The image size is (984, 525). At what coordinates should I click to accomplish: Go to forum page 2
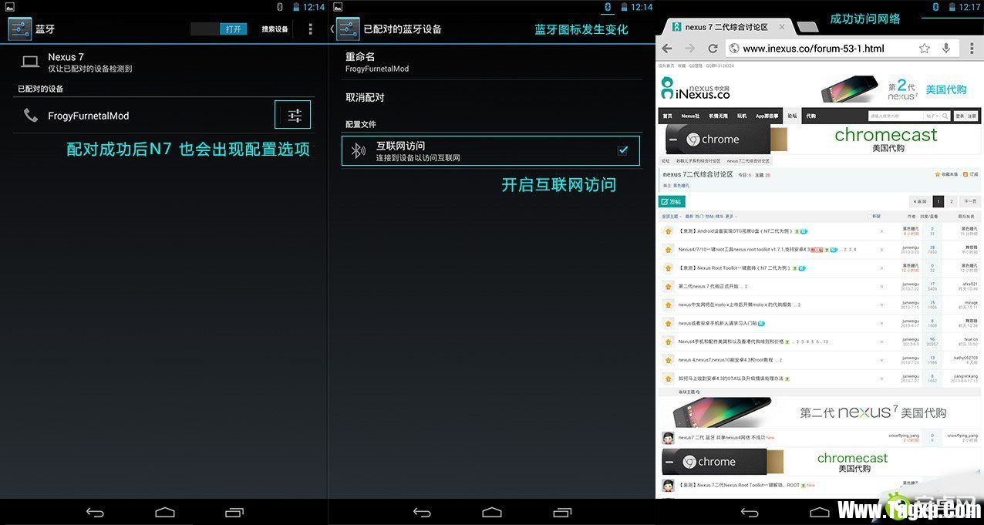point(951,201)
